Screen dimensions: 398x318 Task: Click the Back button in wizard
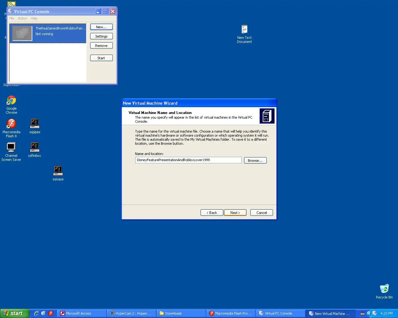coord(212,213)
